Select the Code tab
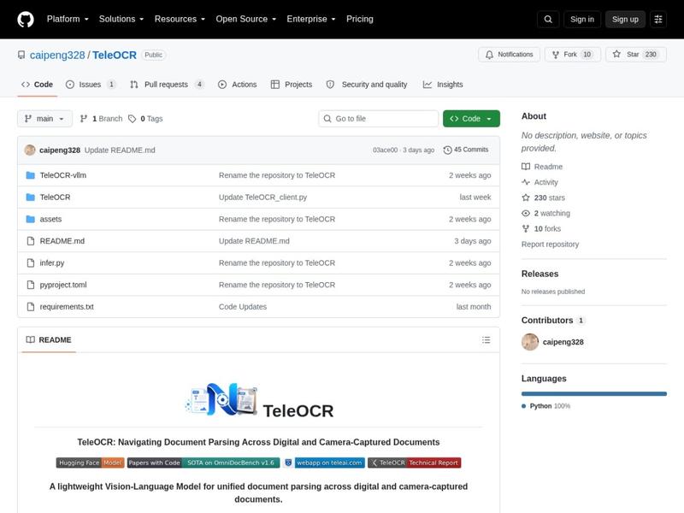 click(x=37, y=85)
